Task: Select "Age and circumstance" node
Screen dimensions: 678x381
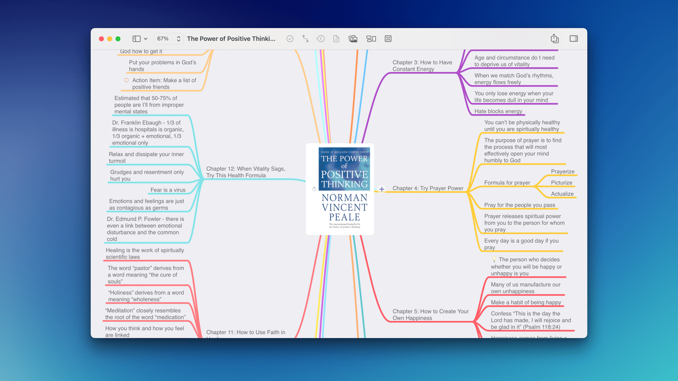Action: pos(514,61)
